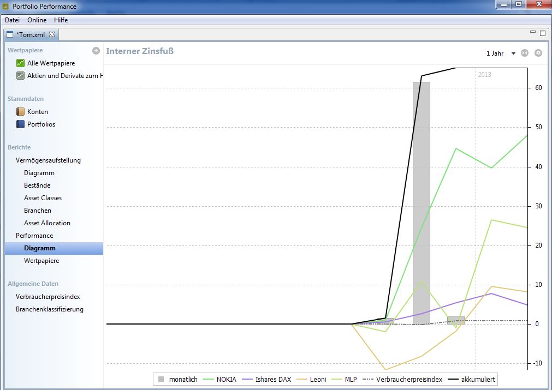The image size is (552, 390).
Task: Minimize the editor view panel
Action: pos(533,33)
